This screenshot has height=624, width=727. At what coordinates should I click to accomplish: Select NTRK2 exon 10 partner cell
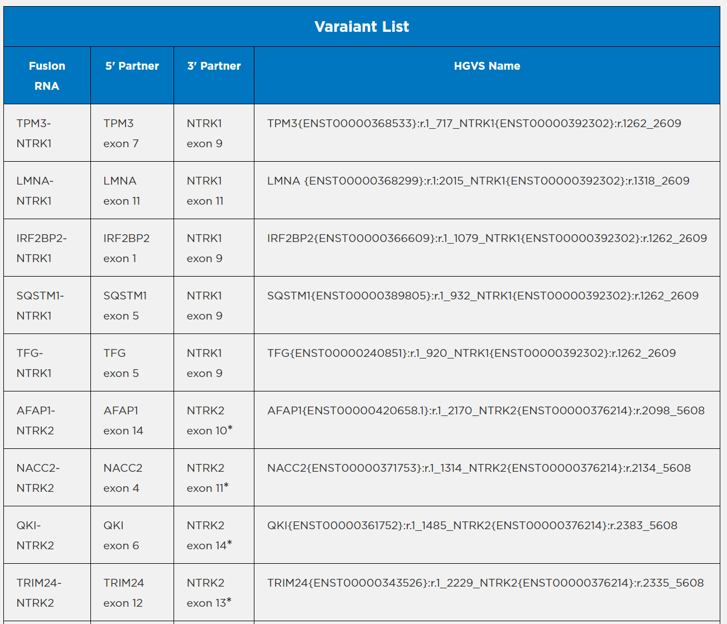coord(209,420)
